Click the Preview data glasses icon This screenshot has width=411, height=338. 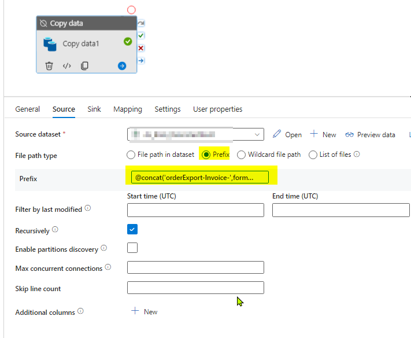point(349,135)
